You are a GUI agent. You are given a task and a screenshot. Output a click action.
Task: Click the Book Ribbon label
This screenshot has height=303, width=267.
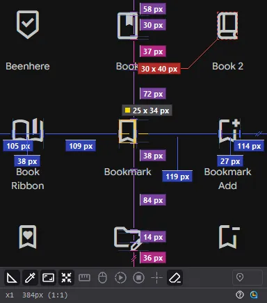(28, 179)
